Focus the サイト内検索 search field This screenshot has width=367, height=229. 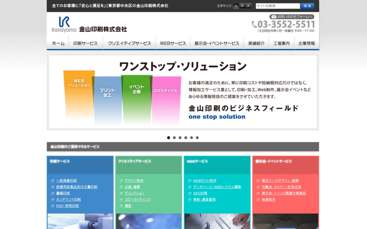278,6
